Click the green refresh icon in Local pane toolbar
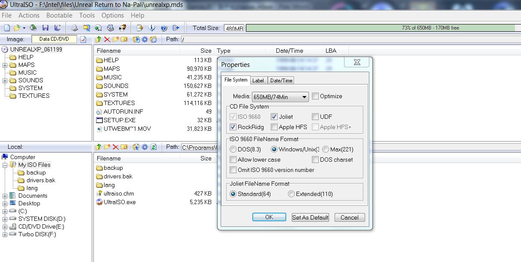This screenshot has width=521, height=262. tap(153, 147)
